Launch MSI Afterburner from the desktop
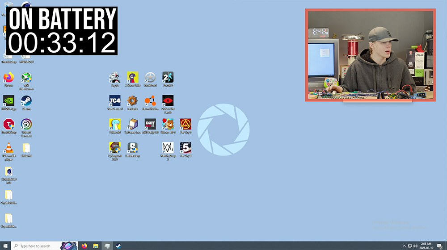Screen dimensions: 447x250 26,78
